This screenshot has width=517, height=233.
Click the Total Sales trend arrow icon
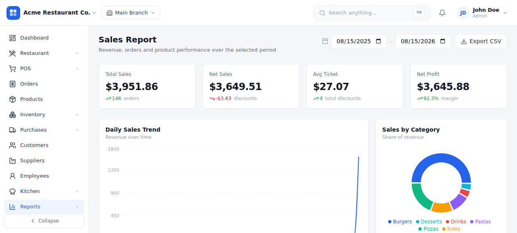[108, 99]
